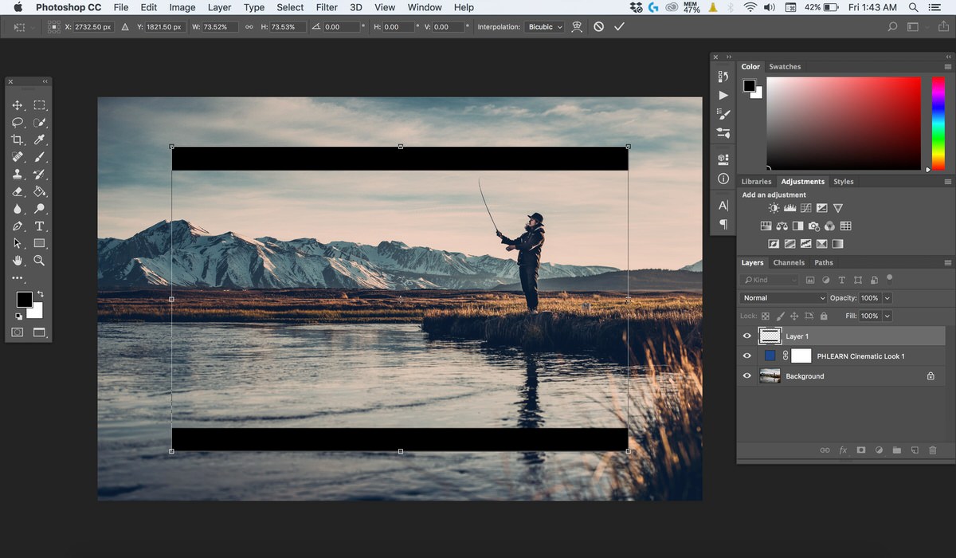Open the Opacity slider dropdown arrow

(887, 298)
